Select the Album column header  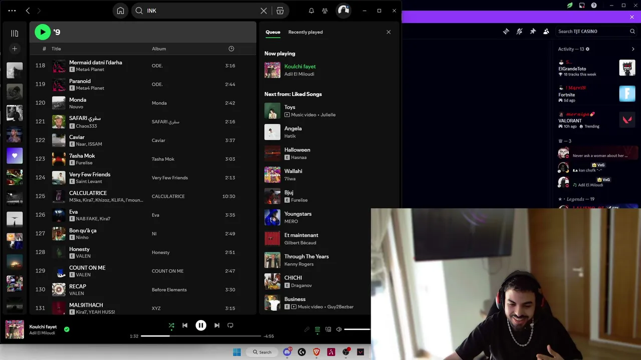(159, 48)
